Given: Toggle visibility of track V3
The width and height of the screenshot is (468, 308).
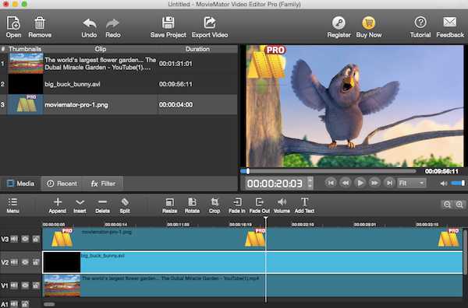Looking at the screenshot, I should tap(25, 239).
